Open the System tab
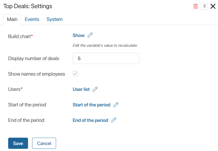The width and height of the screenshot is (218, 151). (54, 19)
